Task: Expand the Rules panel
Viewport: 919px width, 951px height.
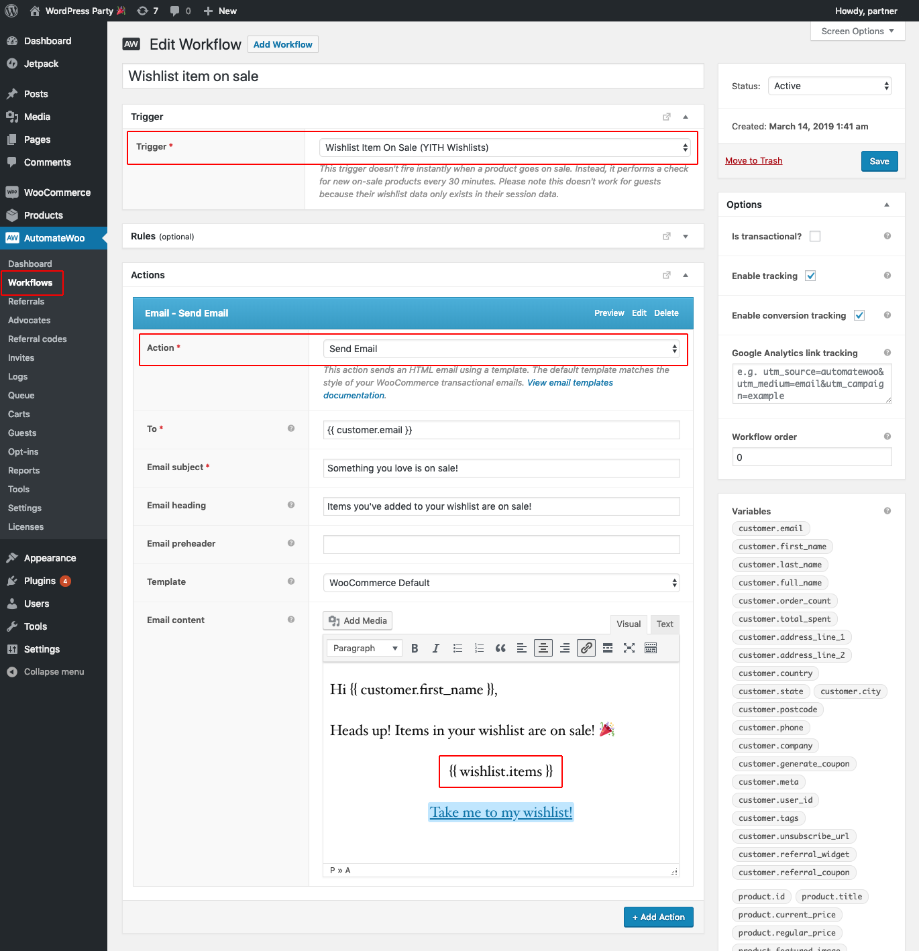Action: click(x=686, y=236)
